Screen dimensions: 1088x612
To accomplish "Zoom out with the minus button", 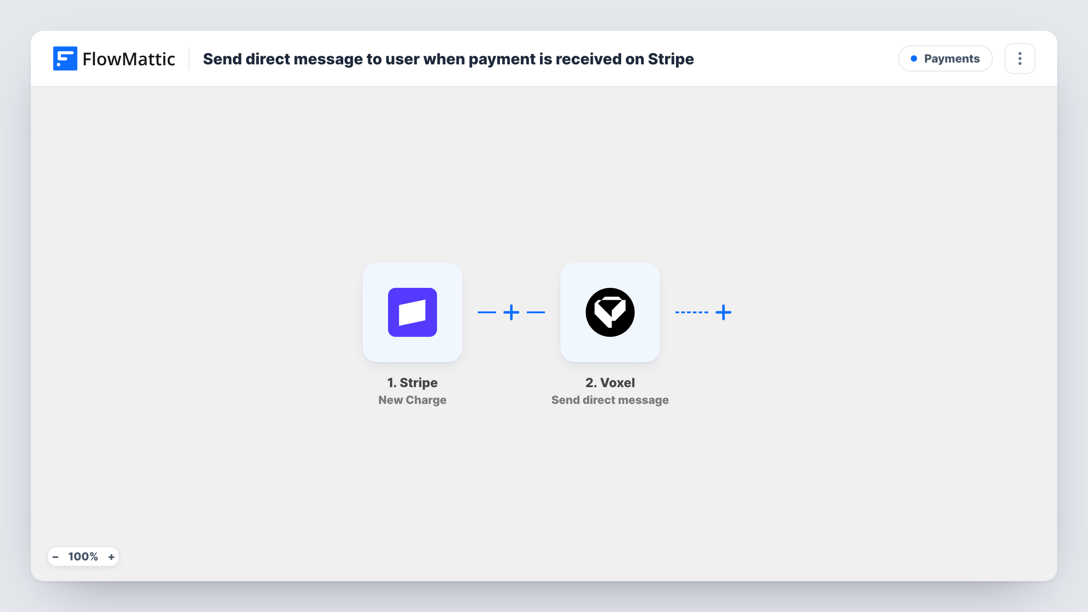I will click(x=55, y=557).
